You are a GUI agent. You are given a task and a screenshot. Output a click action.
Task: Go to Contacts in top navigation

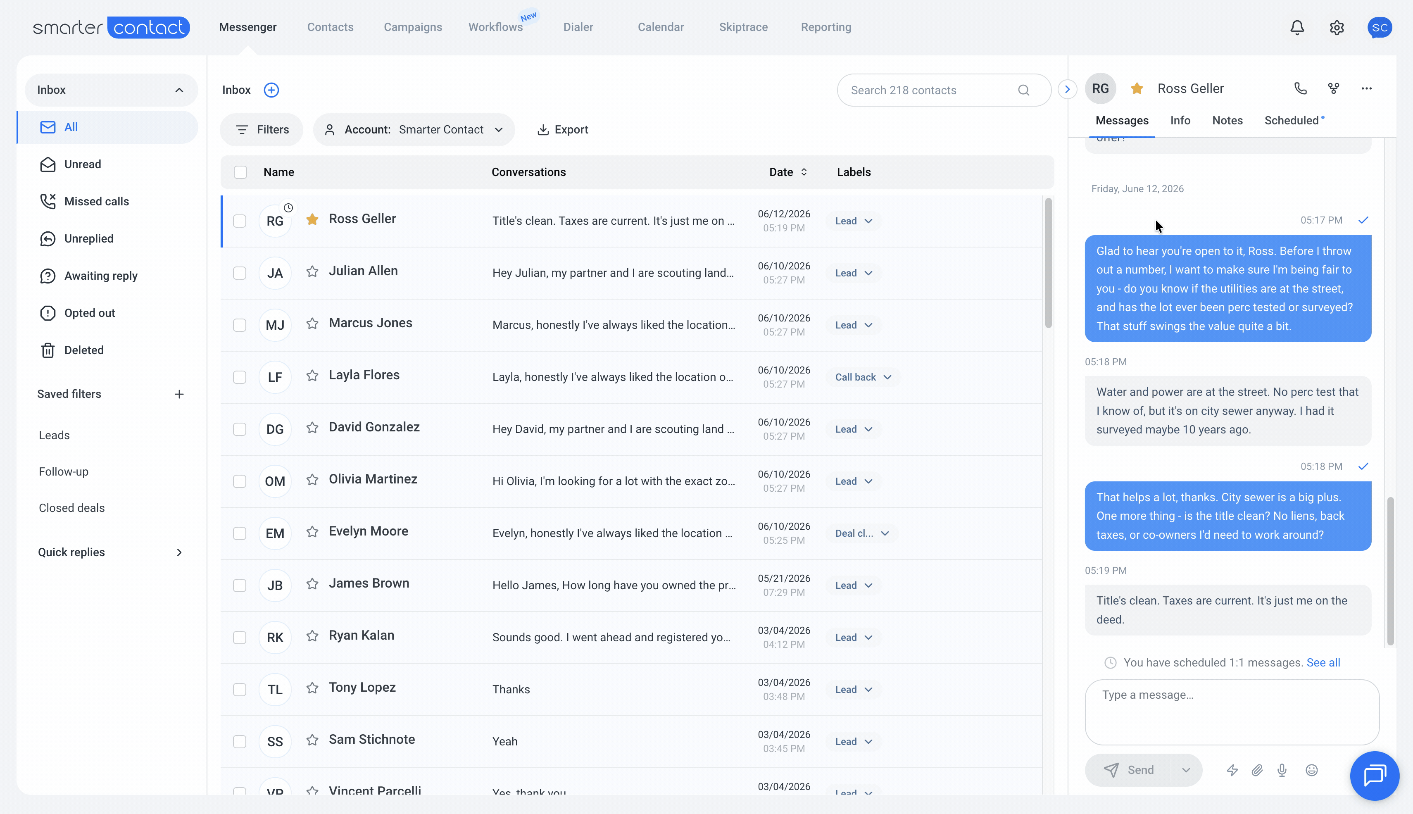pyautogui.click(x=330, y=27)
